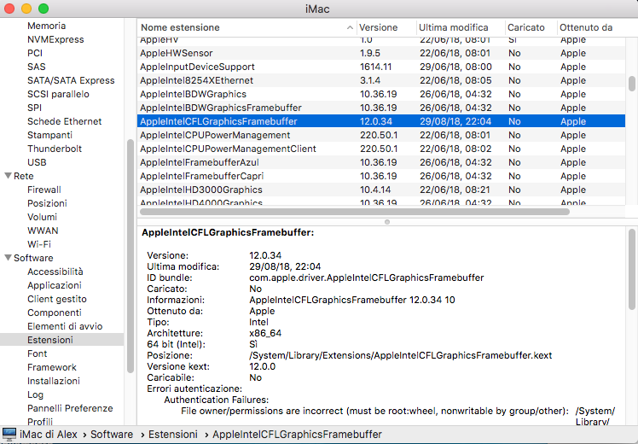Select the AppleIntel8254XEthernet row
Image resolution: width=638 pixels, height=444 pixels.
coord(381,80)
